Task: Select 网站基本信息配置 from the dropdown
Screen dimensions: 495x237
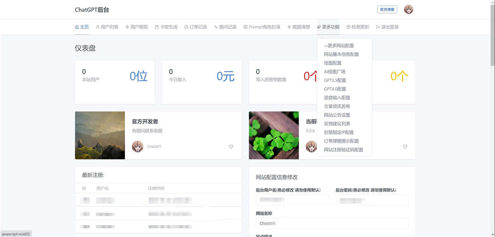Action: [x=341, y=54]
